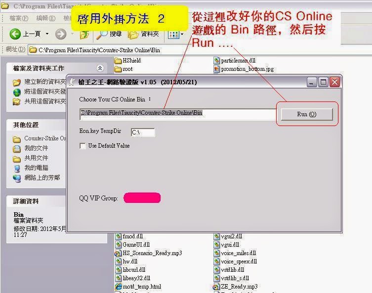Viewport: 372px width, 293px height.
Task: Click the publish folder to web globe icon
Action: coord(17,92)
